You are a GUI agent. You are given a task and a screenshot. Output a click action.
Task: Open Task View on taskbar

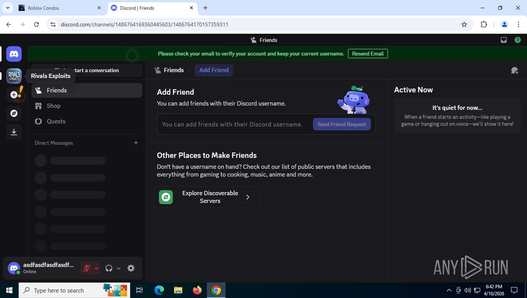tap(139, 290)
